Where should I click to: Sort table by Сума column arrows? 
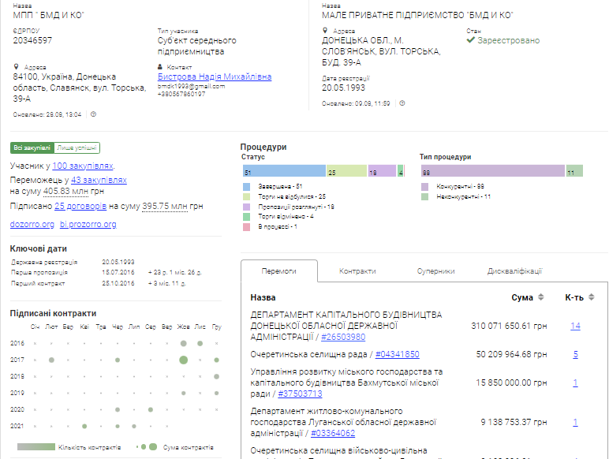tap(540, 297)
